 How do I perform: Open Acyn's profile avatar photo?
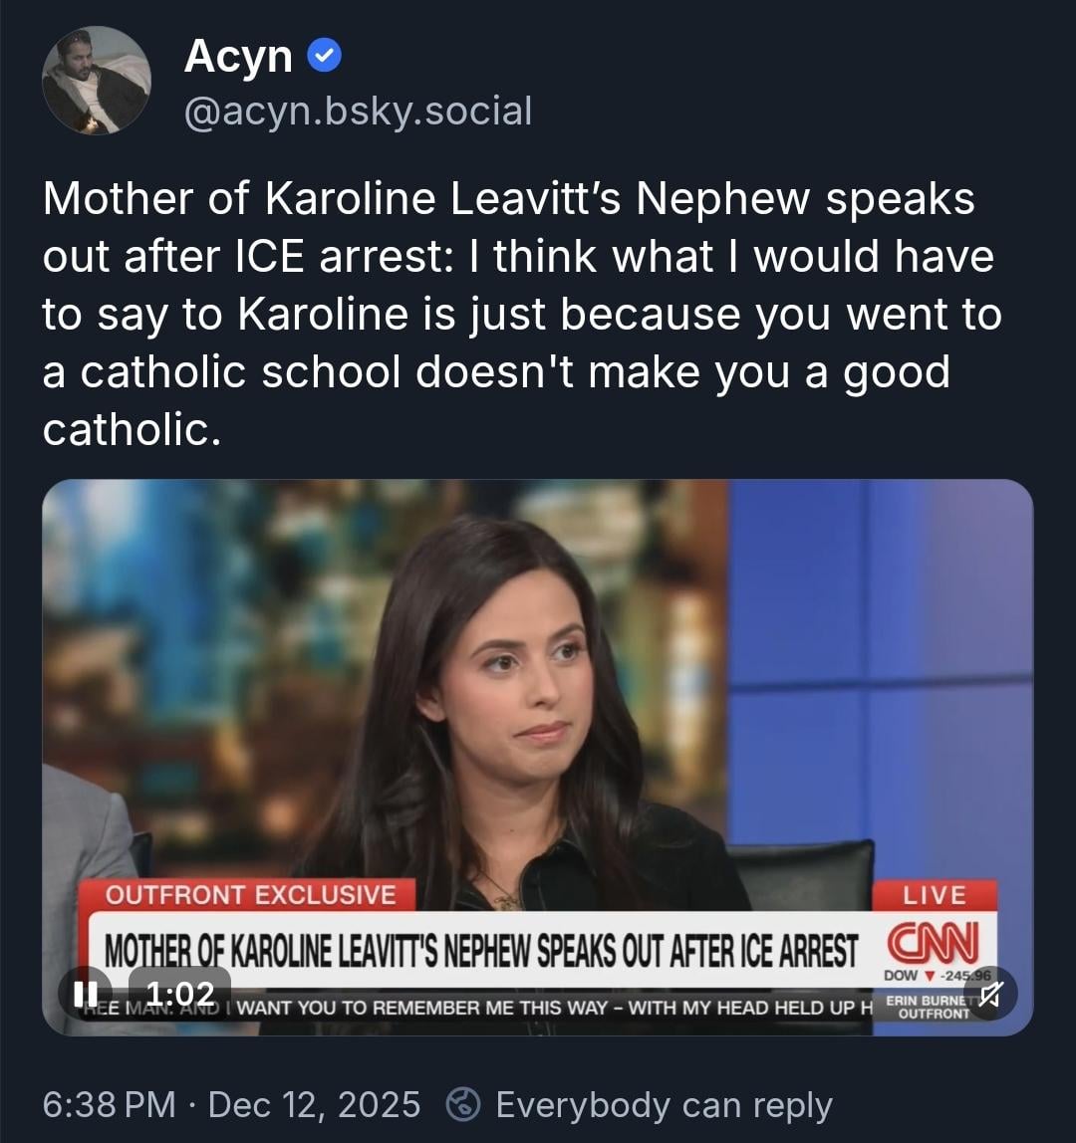[x=97, y=81]
